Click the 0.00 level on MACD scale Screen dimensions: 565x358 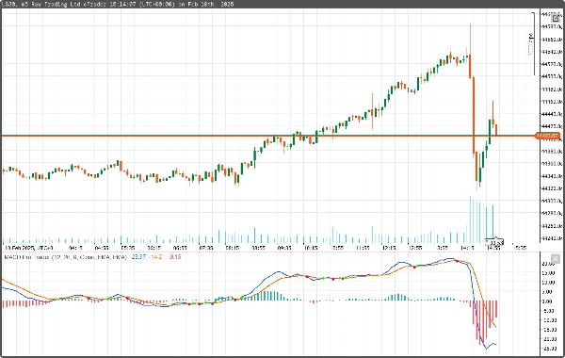[547, 301]
